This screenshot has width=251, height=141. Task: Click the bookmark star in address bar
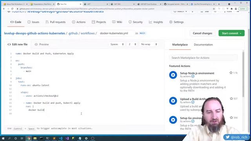214,9
